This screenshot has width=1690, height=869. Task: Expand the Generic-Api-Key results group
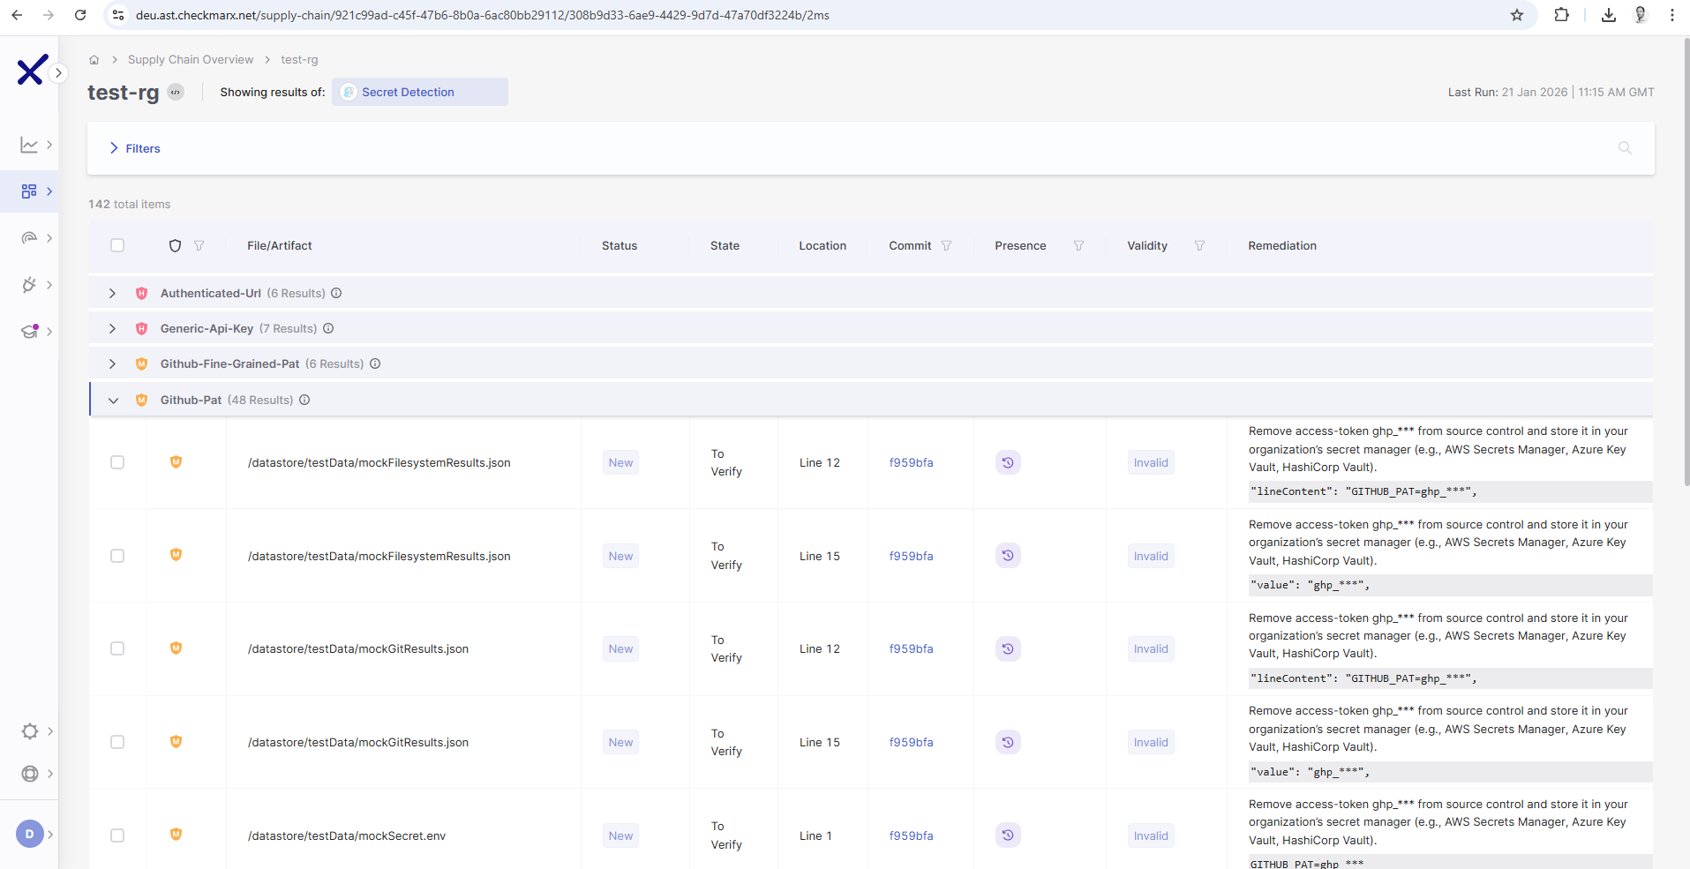(x=112, y=329)
